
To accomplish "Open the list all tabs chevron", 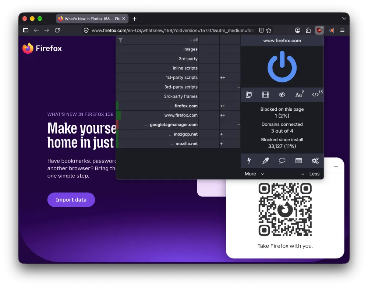I will click(344, 18).
